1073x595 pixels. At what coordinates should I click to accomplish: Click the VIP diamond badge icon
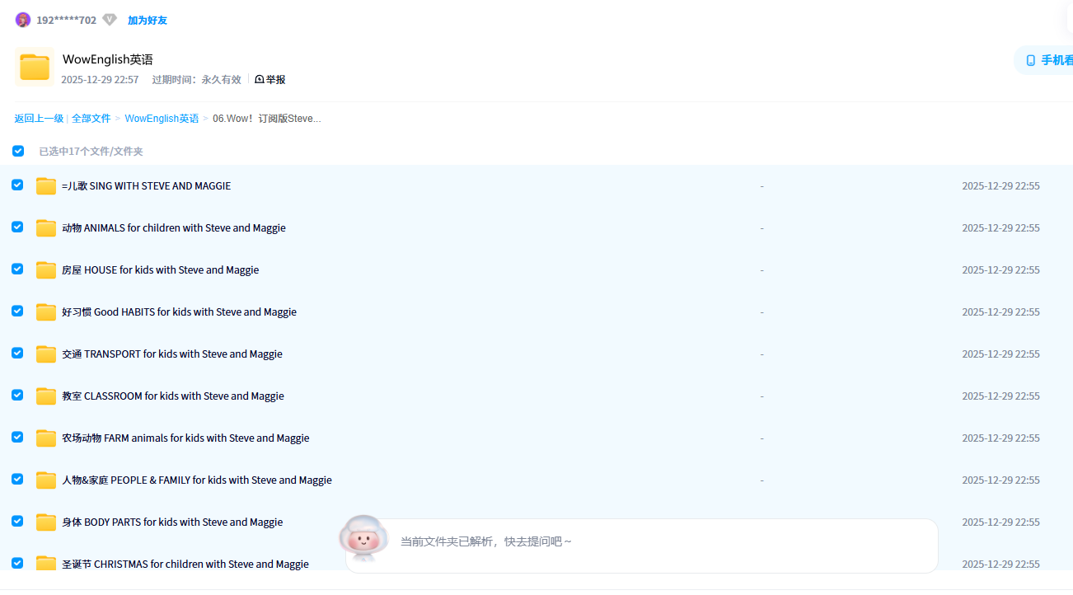[110, 20]
